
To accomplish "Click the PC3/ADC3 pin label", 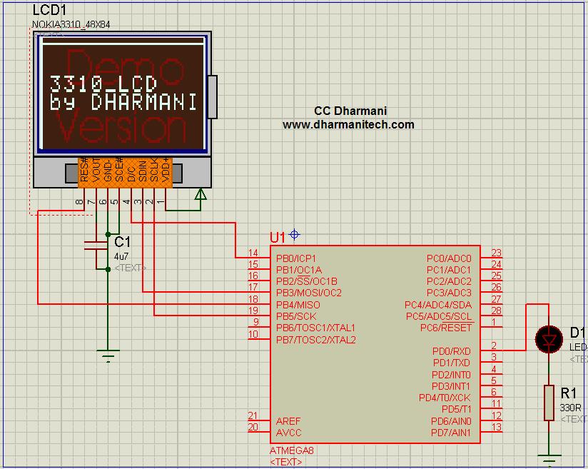I will coord(449,293).
